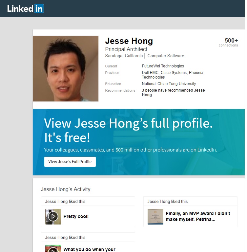This screenshot has width=247, height=252.
Task: Click the Current label in profile summary
Action: click(111, 66)
